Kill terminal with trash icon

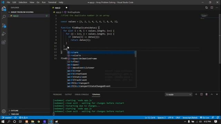pos(206,94)
